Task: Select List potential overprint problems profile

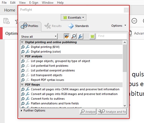Action: click(71, 70)
